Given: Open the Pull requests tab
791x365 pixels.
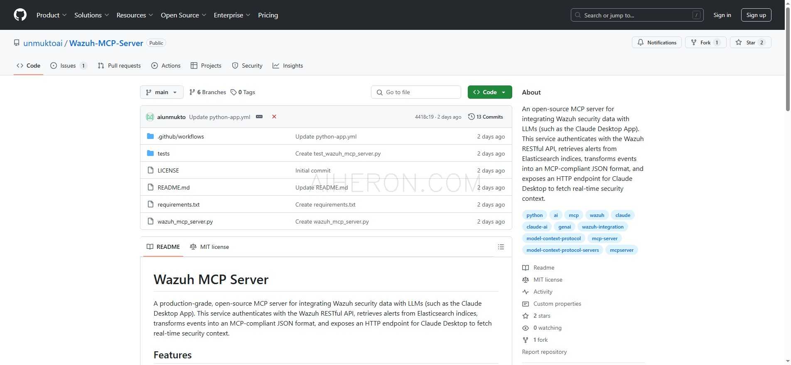Looking at the screenshot, I should [x=119, y=66].
